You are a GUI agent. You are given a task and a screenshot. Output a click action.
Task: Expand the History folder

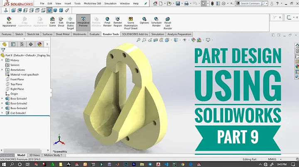[x=2, y=60]
